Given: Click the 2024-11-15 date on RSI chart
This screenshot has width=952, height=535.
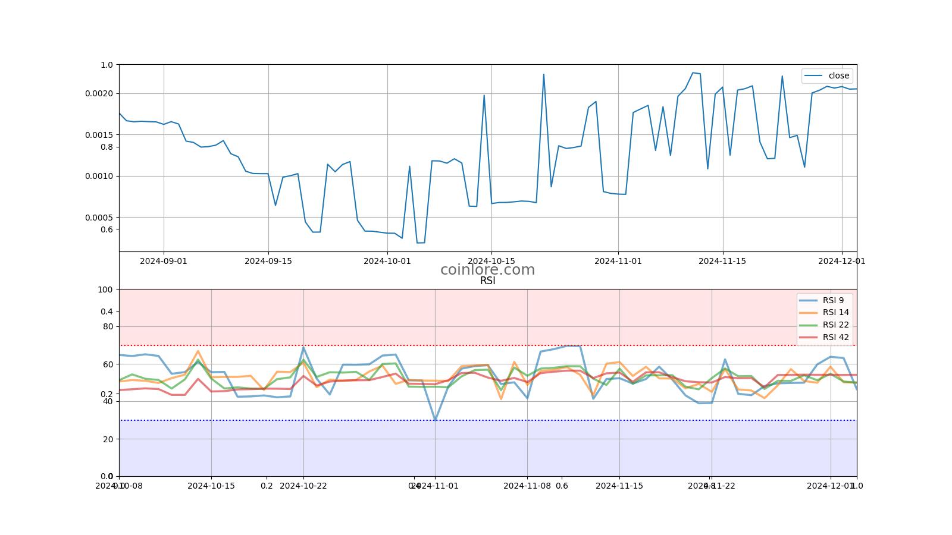Looking at the screenshot, I should coord(619,486).
